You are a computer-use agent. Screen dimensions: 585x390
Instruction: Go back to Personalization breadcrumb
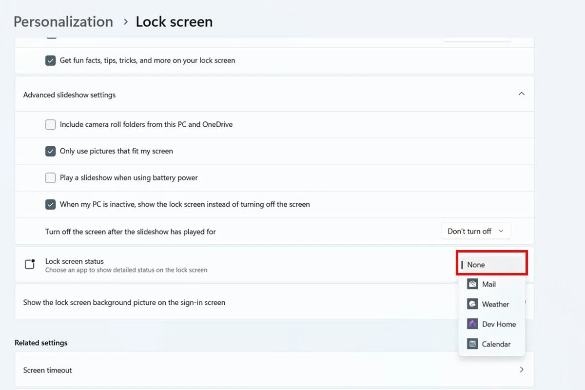63,22
